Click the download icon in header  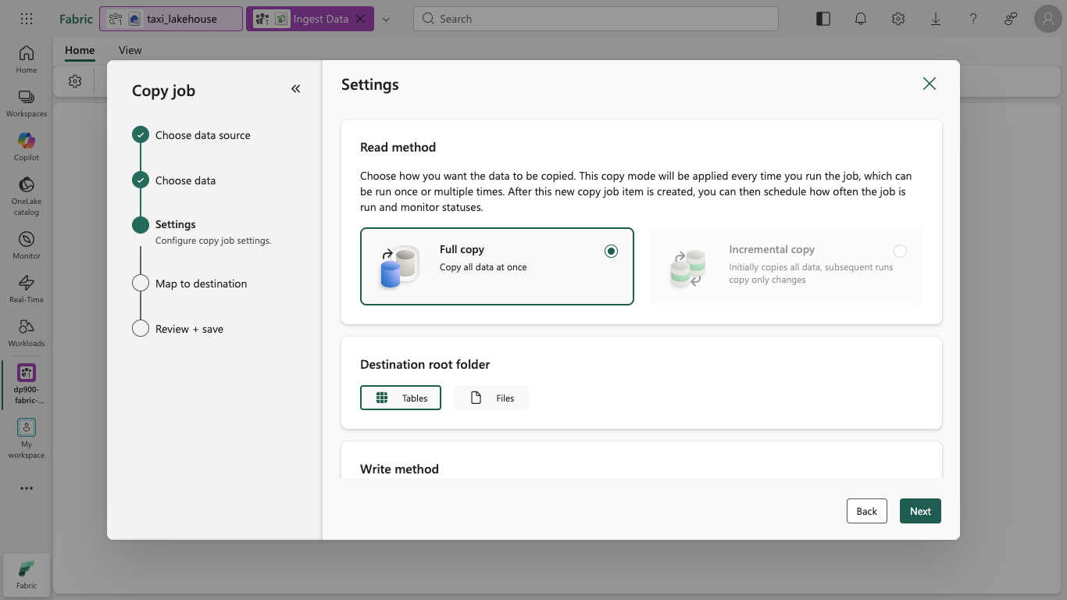point(936,19)
